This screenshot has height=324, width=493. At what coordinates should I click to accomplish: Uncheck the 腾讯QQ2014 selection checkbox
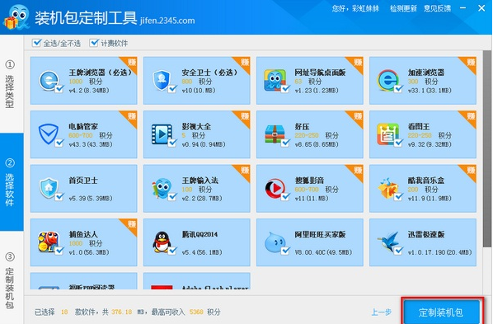[x=172, y=251]
